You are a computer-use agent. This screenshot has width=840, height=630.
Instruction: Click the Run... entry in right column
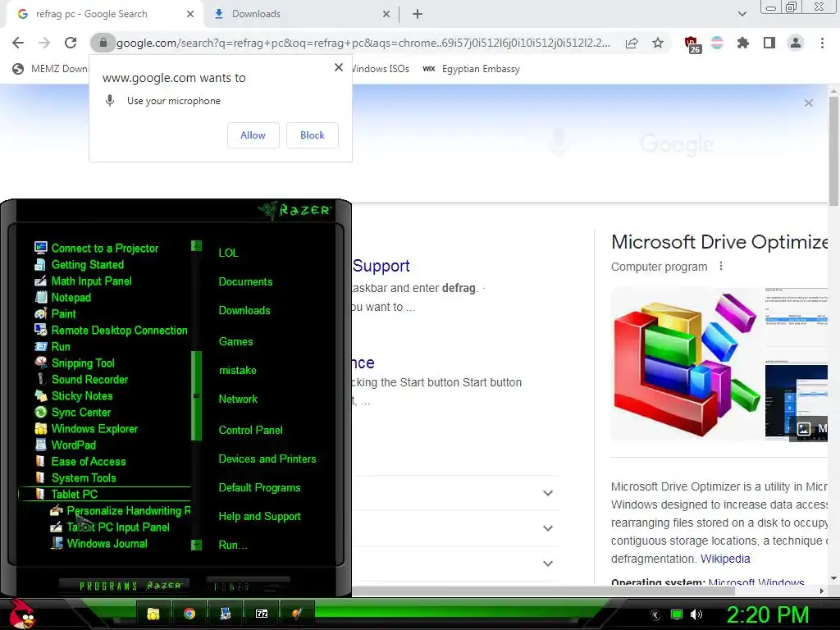[232, 546]
